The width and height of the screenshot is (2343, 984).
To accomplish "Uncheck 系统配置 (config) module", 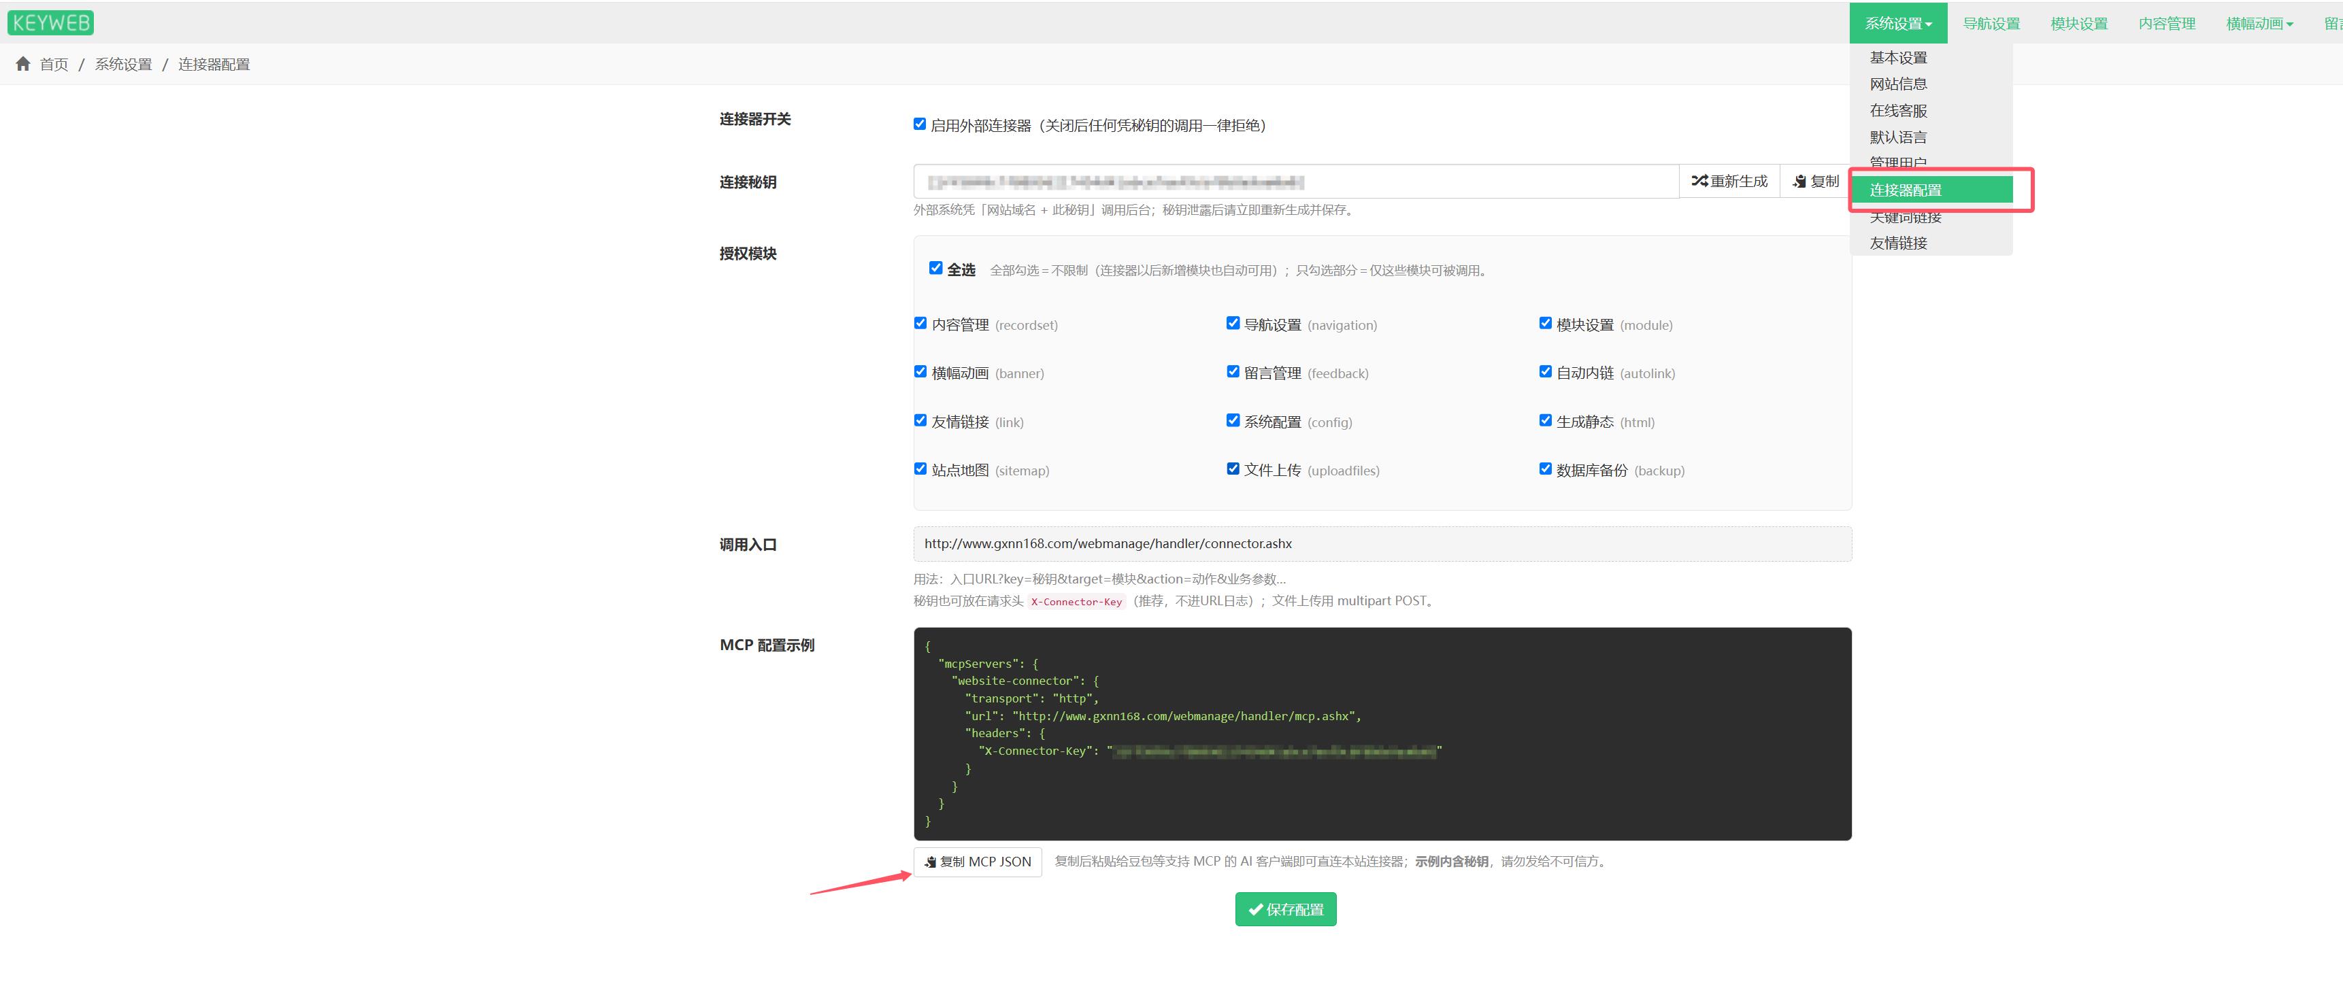I will click(1233, 420).
